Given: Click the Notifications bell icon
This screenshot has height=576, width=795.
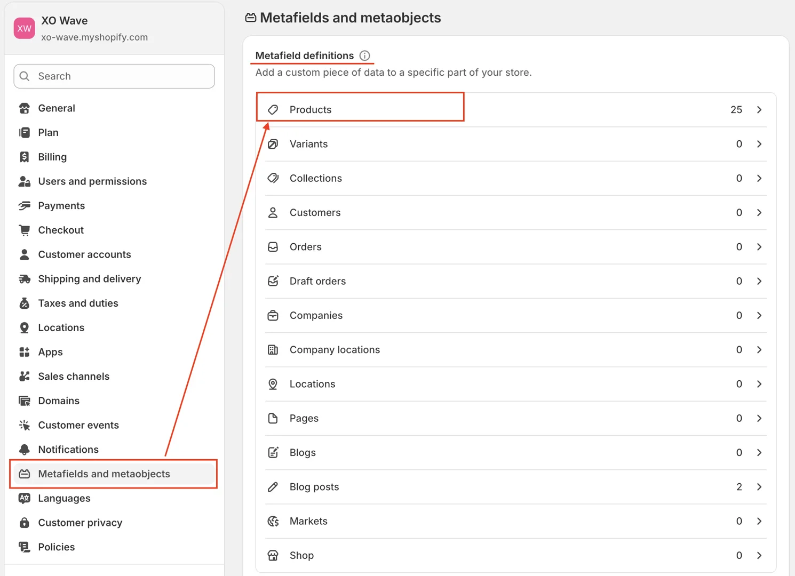Looking at the screenshot, I should coord(25,450).
